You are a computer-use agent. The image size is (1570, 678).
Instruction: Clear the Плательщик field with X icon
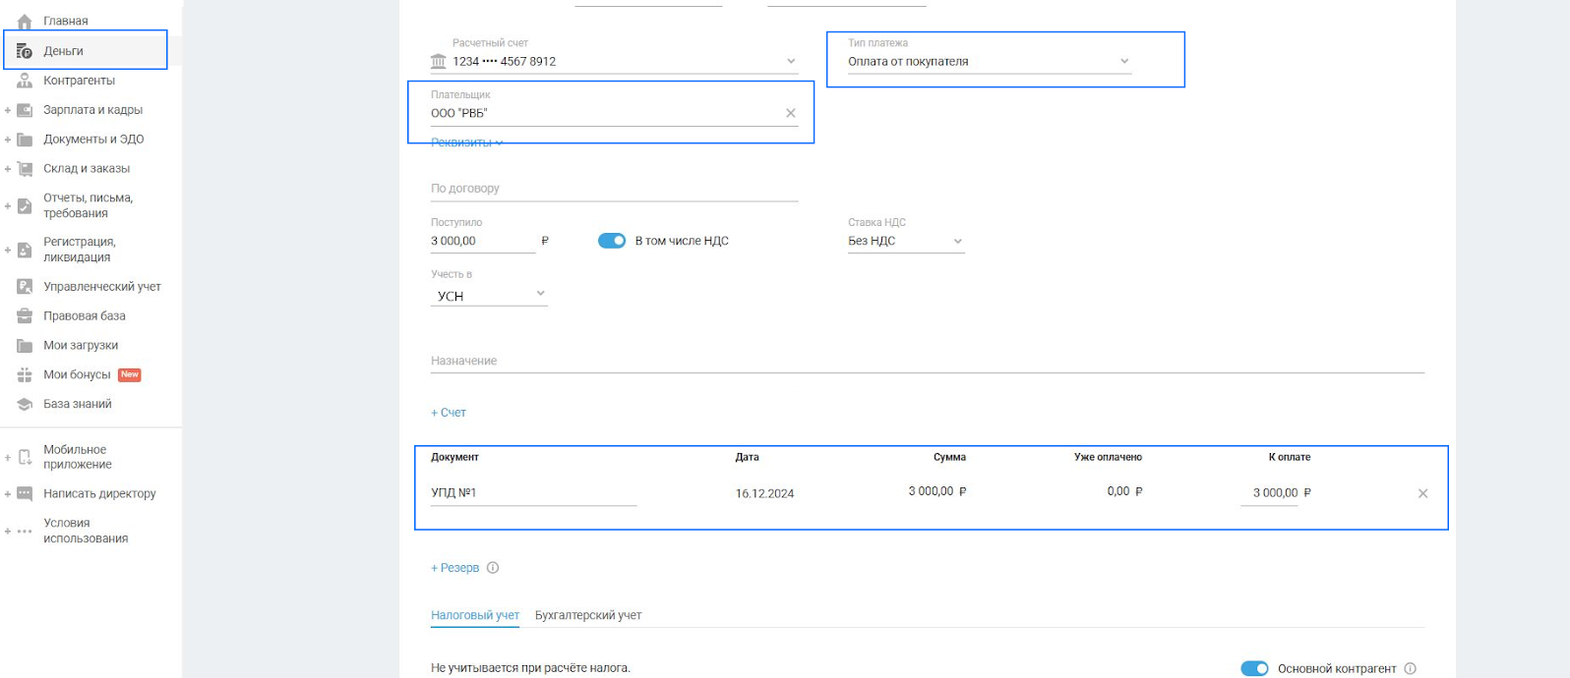tap(790, 113)
